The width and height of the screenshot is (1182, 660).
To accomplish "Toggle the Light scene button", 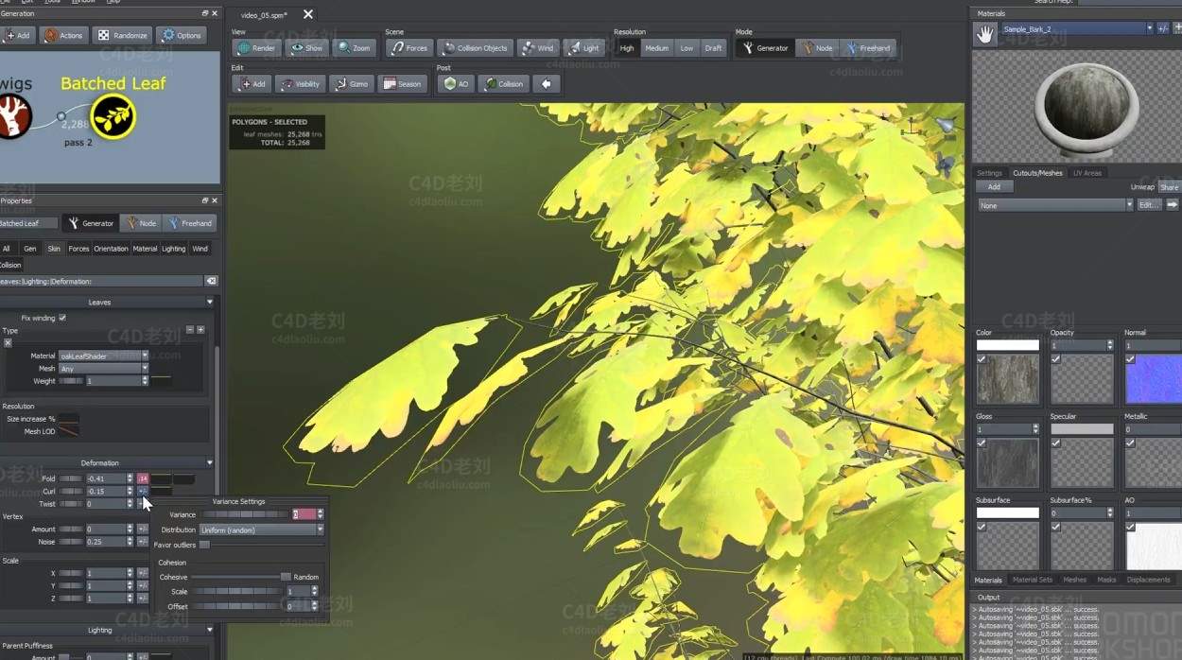I will pyautogui.click(x=584, y=47).
